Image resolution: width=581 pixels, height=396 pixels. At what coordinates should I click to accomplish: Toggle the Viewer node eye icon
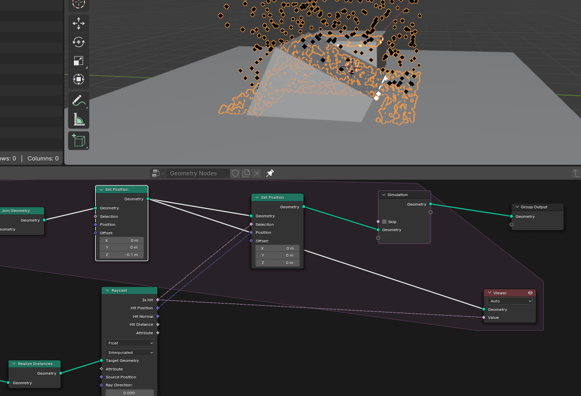click(530, 293)
